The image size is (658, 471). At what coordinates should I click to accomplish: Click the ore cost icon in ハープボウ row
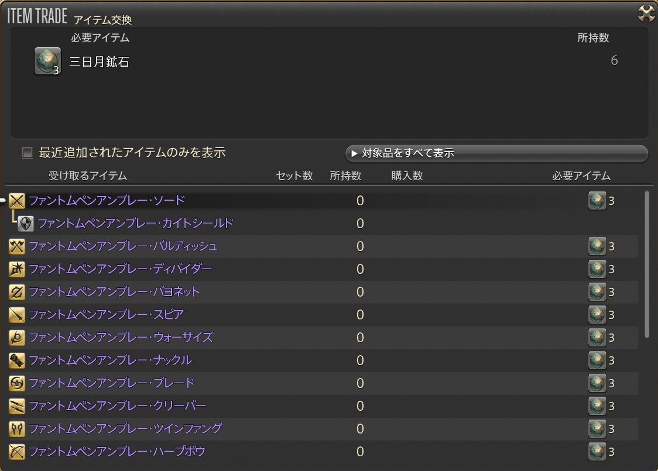[x=597, y=452]
